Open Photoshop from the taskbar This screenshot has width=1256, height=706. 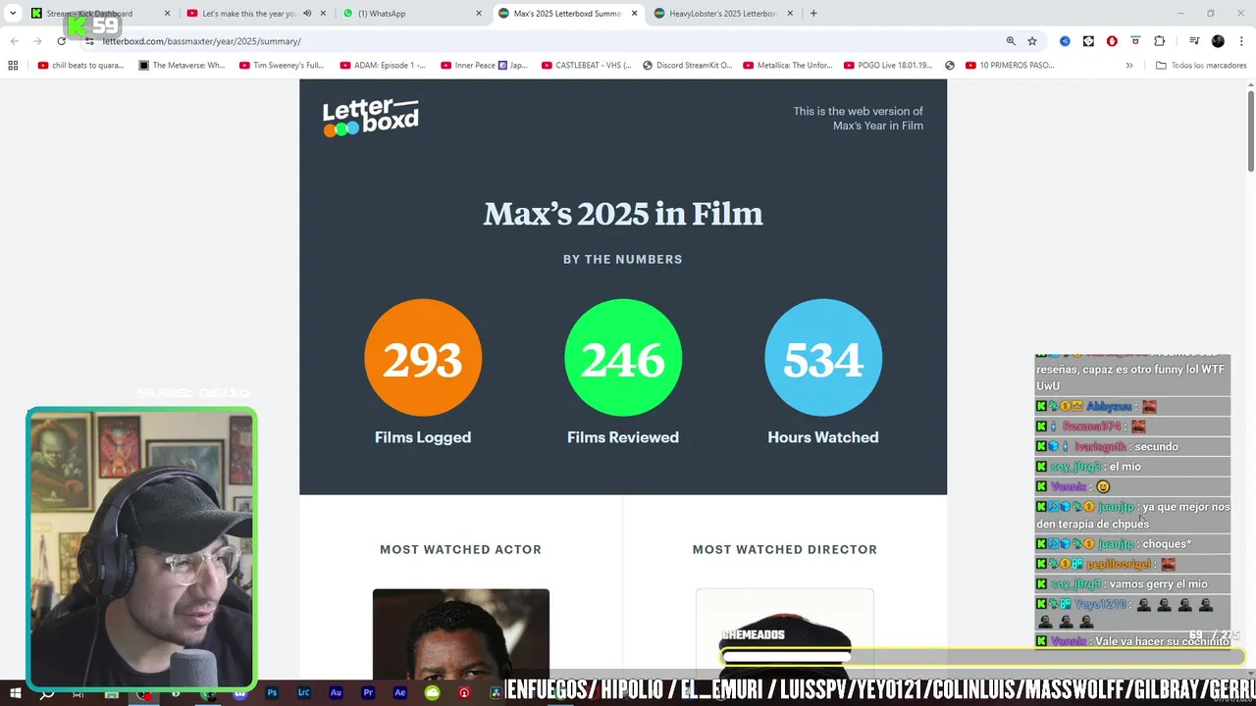272,692
